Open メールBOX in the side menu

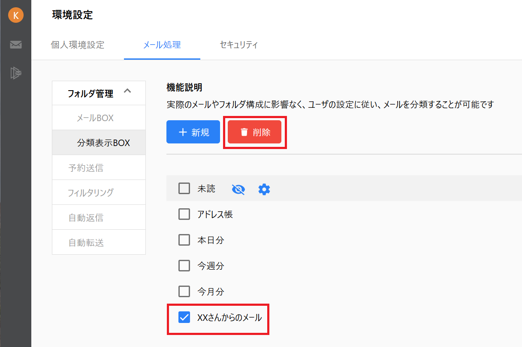pos(99,118)
